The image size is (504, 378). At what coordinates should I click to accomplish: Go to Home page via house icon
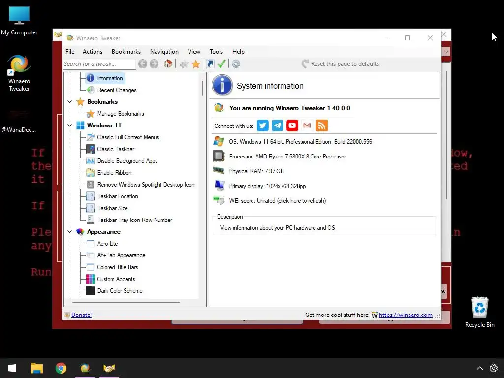pyautogui.click(x=168, y=63)
